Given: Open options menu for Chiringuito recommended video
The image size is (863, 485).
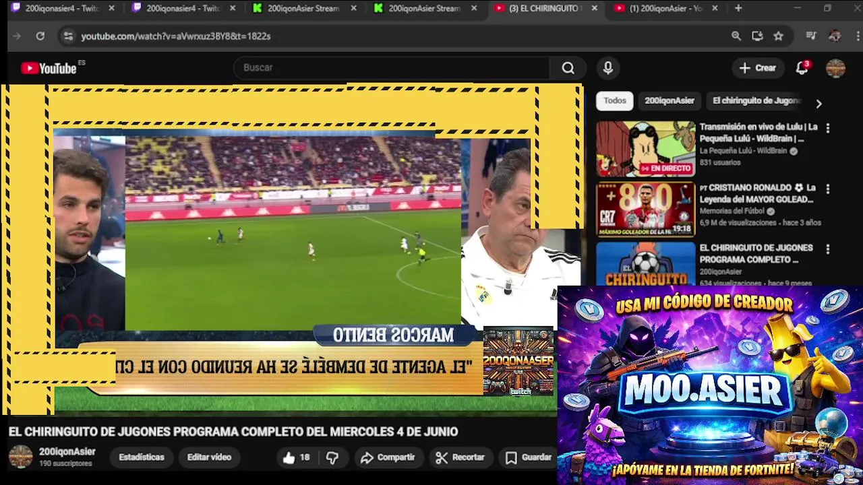Looking at the screenshot, I should point(828,249).
